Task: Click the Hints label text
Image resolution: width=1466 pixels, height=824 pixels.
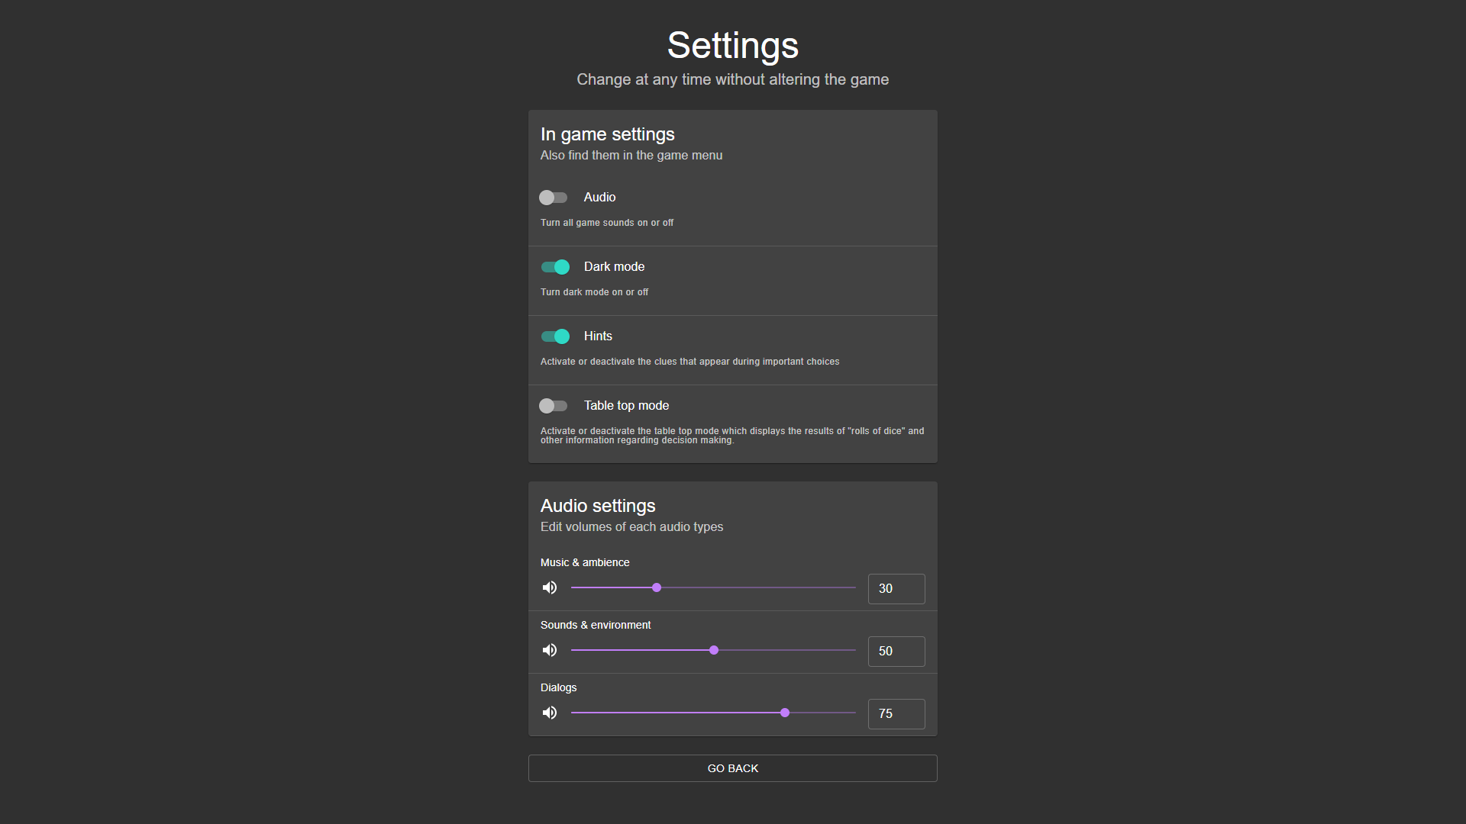Action: point(598,336)
